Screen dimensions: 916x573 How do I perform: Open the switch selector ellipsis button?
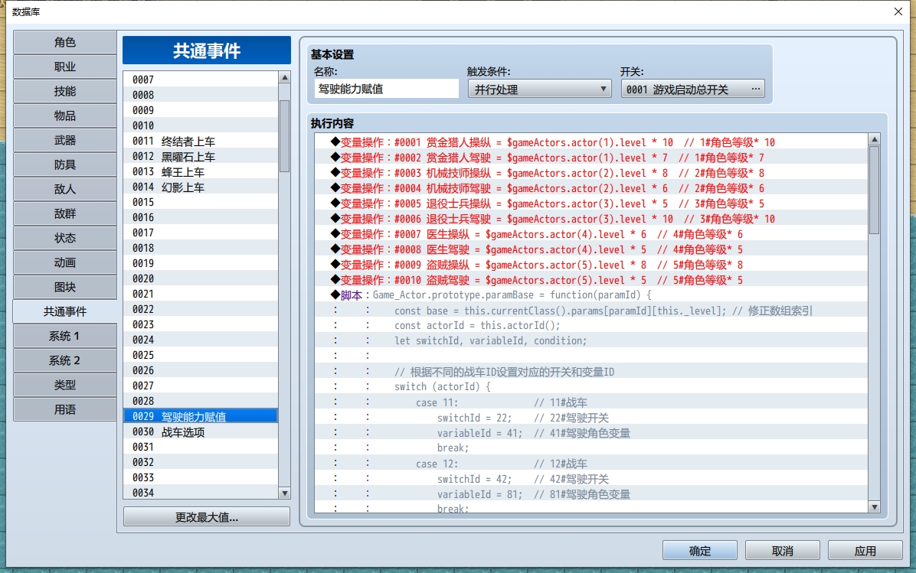pyautogui.click(x=755, y=90)
